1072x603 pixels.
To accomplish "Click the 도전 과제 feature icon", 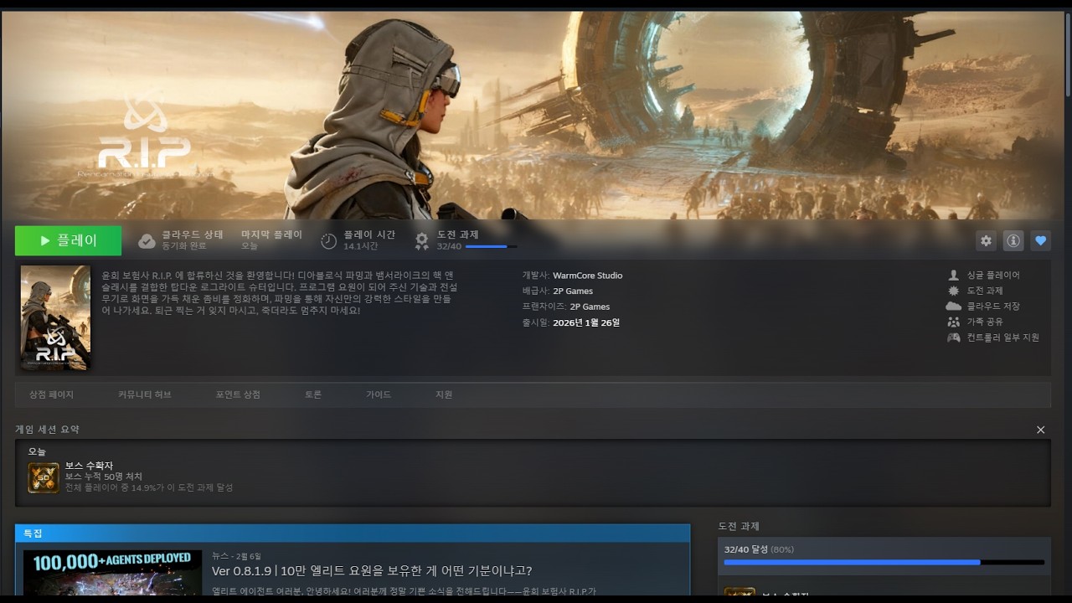I will (953, 291).
